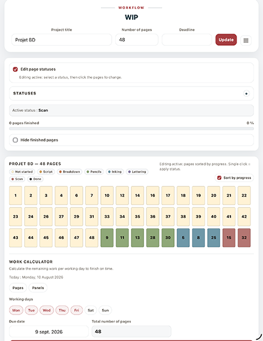Viewport: 263px width, 341px height.
Task: Pick the Done status chip
Action: point(35,179)
